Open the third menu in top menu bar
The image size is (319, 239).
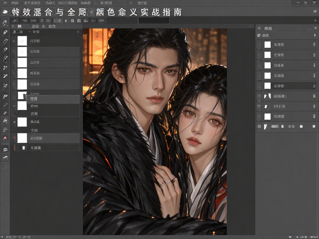50,3
